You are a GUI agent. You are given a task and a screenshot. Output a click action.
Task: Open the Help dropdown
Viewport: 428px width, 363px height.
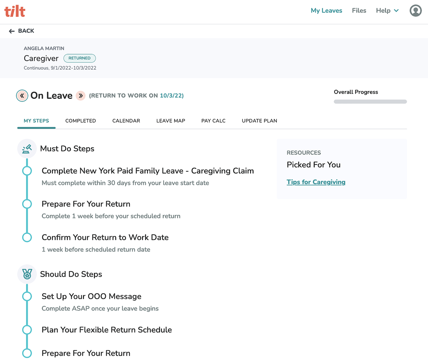click(x=387, y=11)
